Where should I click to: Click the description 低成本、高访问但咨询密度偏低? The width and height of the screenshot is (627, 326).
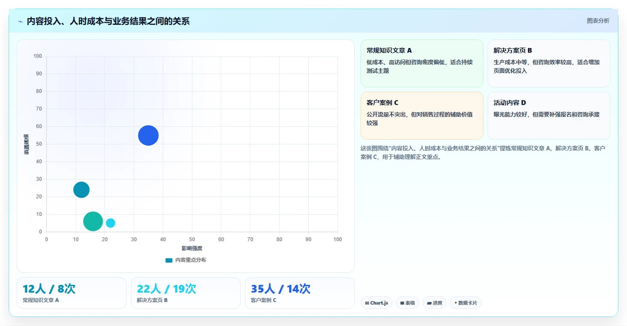pyautogui.click(x=420, y=66)
